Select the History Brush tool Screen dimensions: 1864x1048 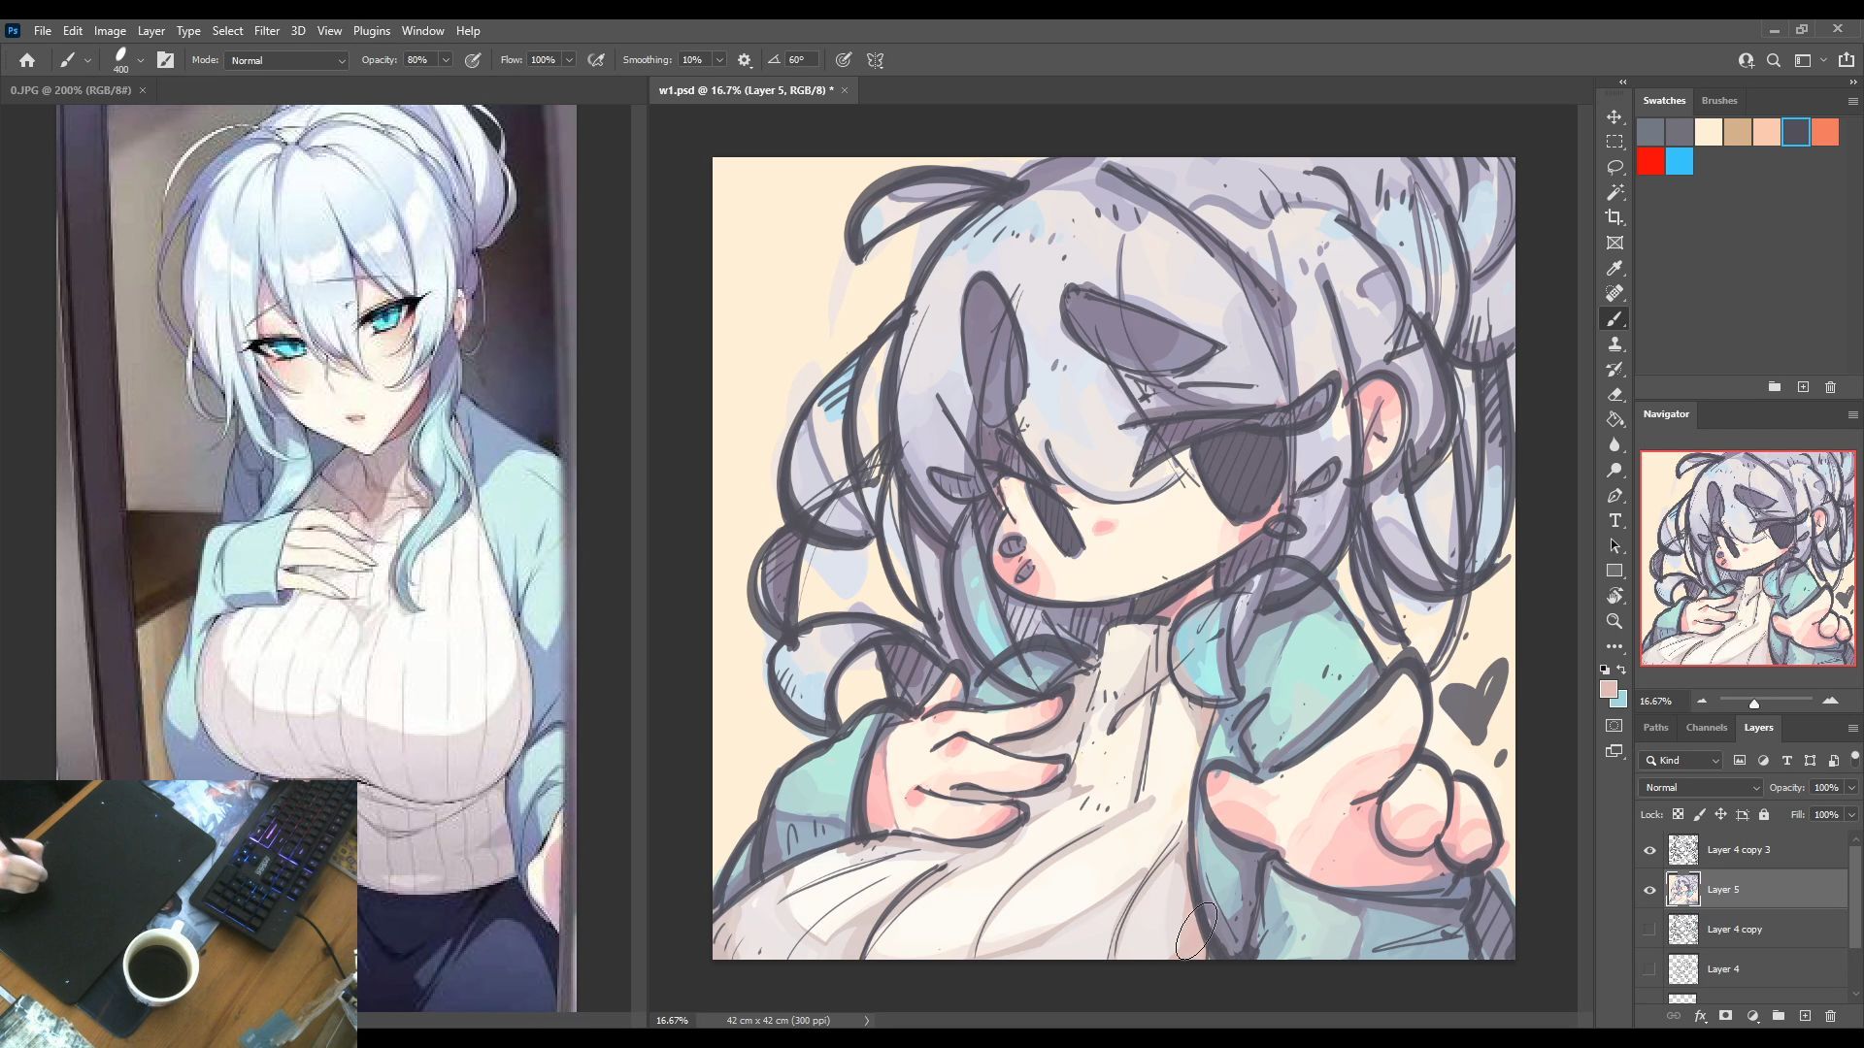1614,369
